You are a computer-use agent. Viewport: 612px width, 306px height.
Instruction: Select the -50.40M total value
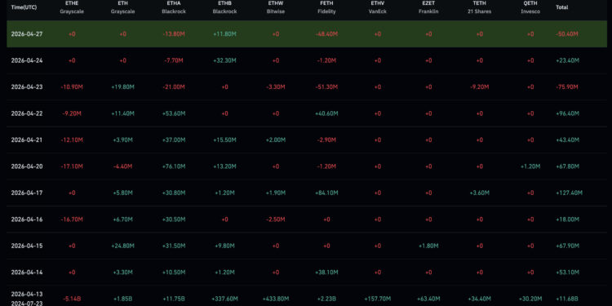[567, 34]
